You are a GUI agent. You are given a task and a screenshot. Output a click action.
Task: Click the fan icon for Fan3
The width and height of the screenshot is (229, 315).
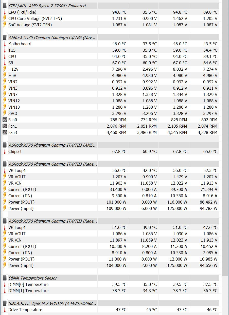tap(5, 132)
